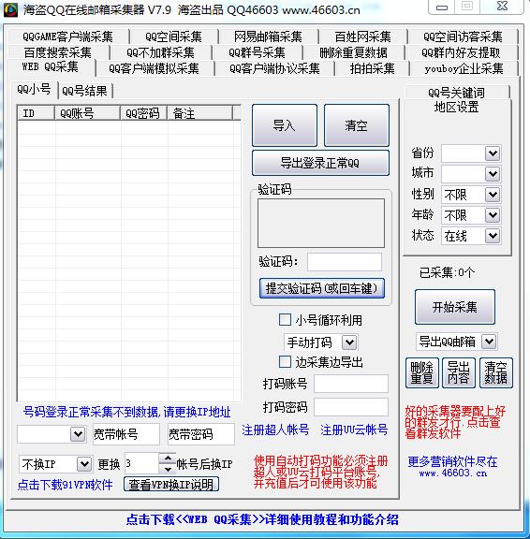
Task: Click the 更换 count field showing 3
Action: pos(141,463)
